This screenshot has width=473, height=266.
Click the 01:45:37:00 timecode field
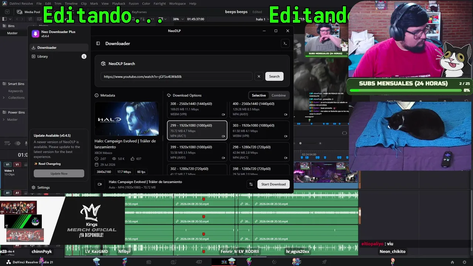tap(195, 19)
